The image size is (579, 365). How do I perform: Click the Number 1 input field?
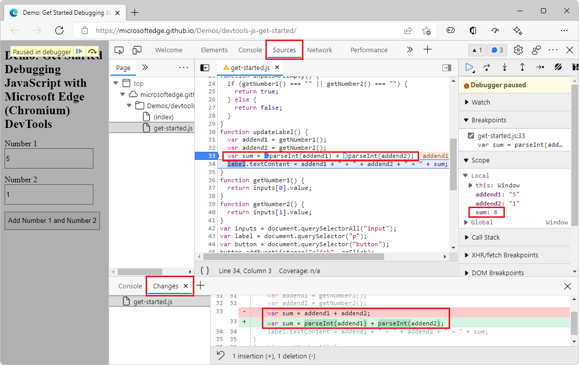[49, 158]
